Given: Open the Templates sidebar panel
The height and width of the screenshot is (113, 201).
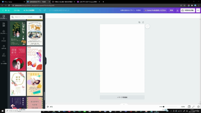Looking at the screenshot, I should [4, 17].
